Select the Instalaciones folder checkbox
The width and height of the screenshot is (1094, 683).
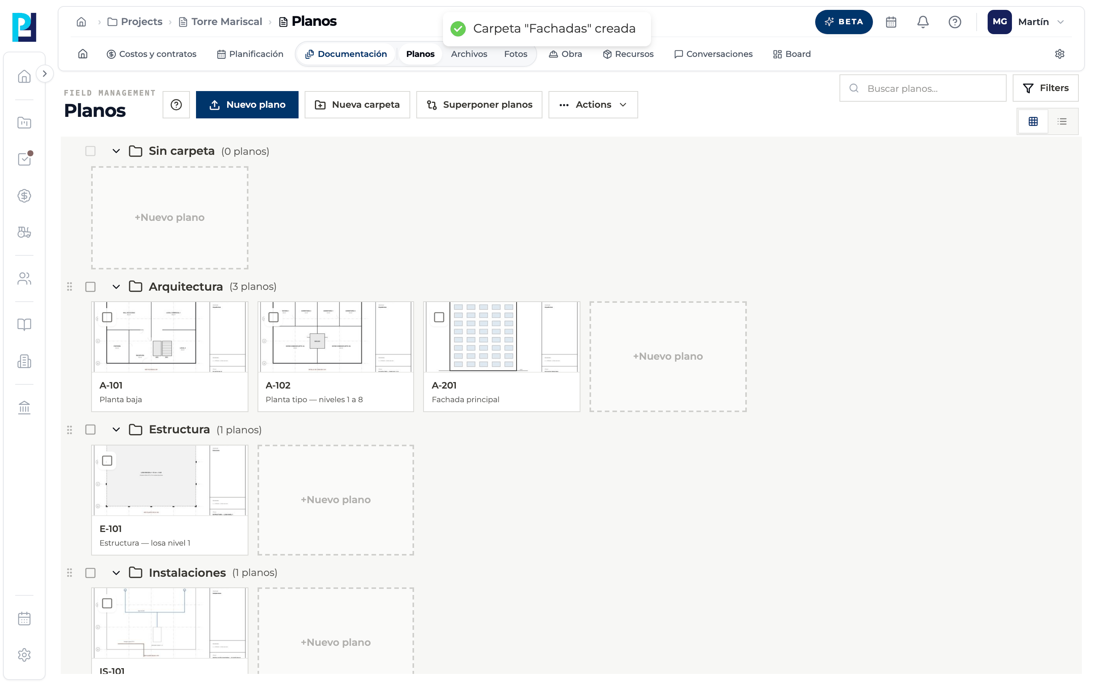90,573
